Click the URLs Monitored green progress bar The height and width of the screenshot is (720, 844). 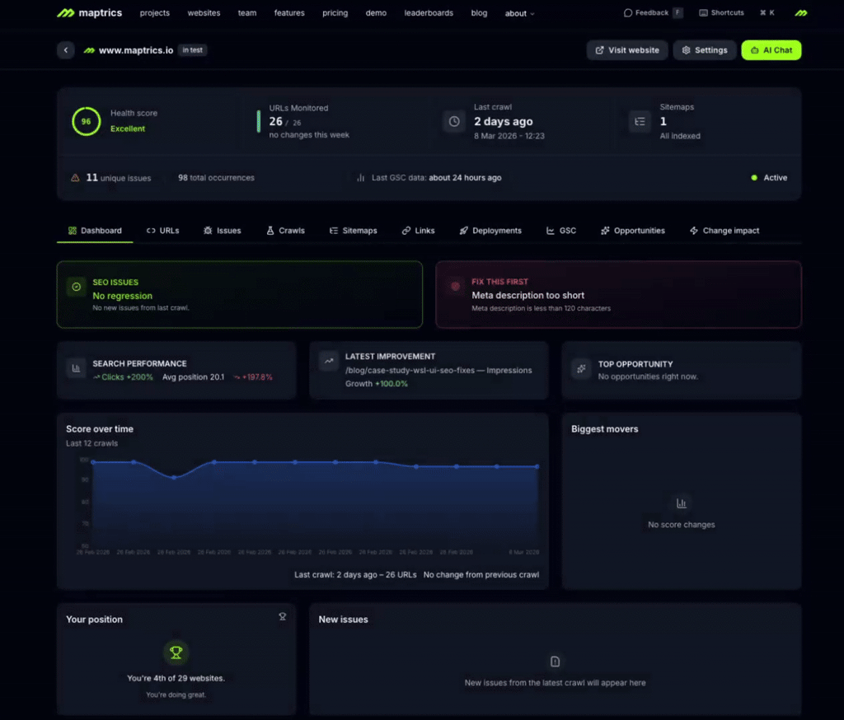tap(259, 121)
